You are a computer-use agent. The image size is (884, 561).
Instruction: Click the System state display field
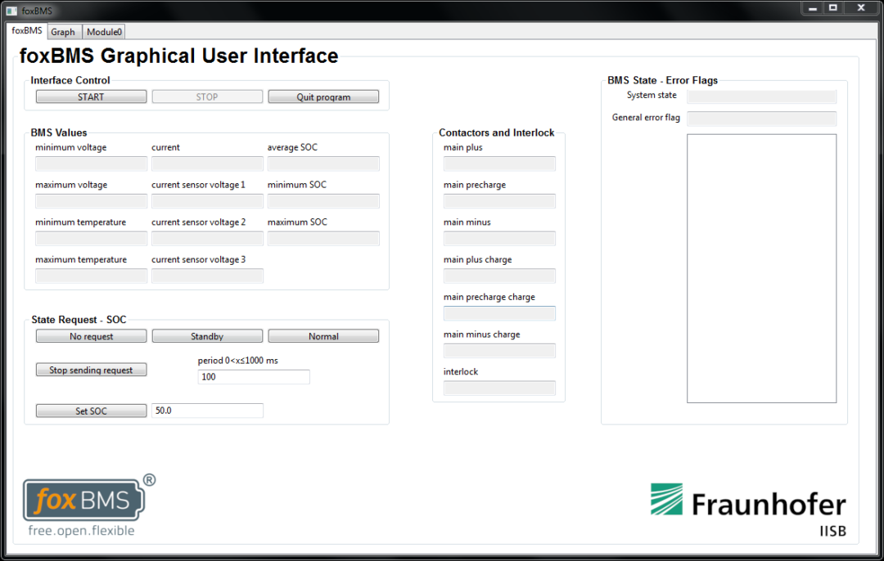[x=761, y=96]
